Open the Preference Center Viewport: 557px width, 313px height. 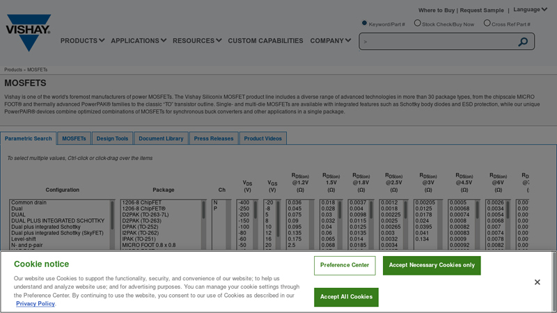(x=345, y=266)
